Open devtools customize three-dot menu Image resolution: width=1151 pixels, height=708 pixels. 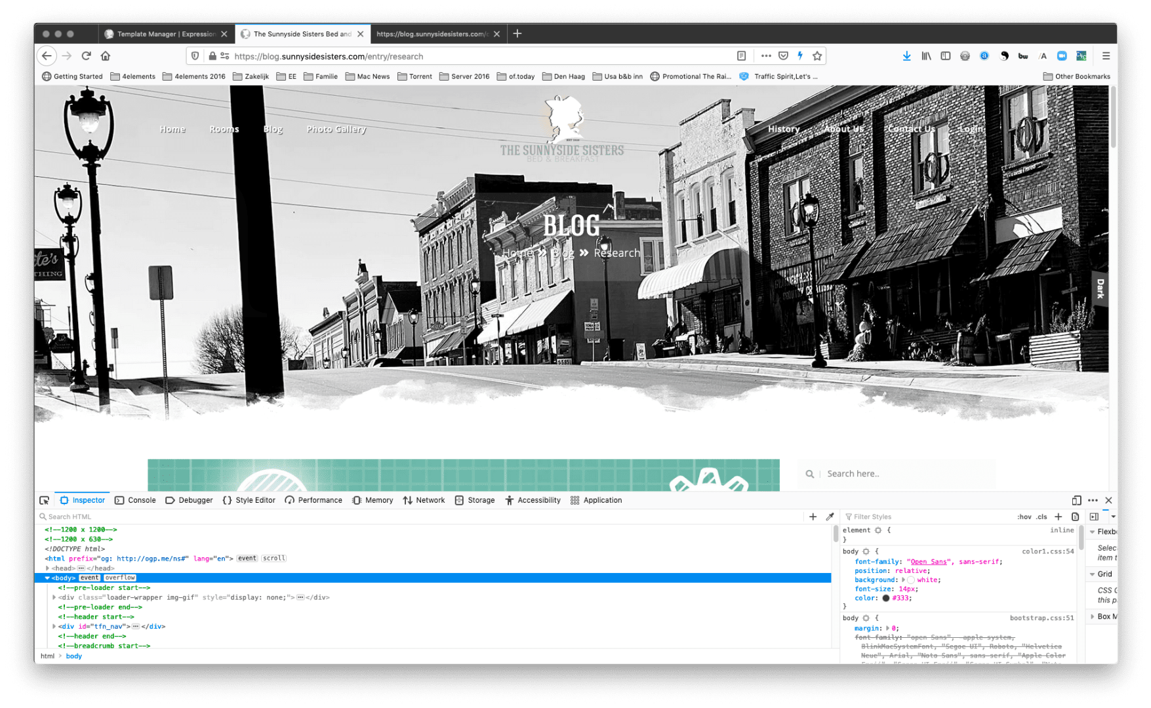coord(1093,500)
